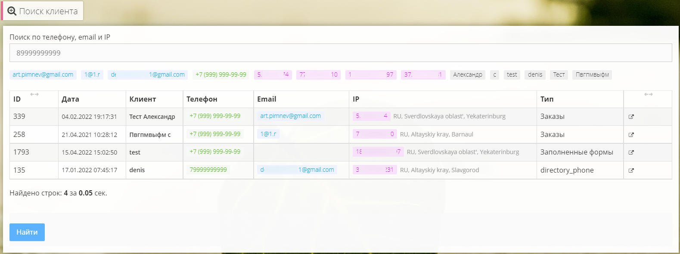Open external link icon for row 1793
This screenshot has width=680, height=254.
(x=631, y=152)
